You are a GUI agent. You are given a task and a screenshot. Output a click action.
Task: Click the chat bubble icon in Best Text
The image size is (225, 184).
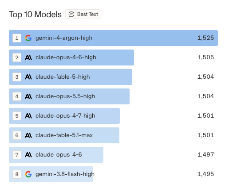coord(71,14)
